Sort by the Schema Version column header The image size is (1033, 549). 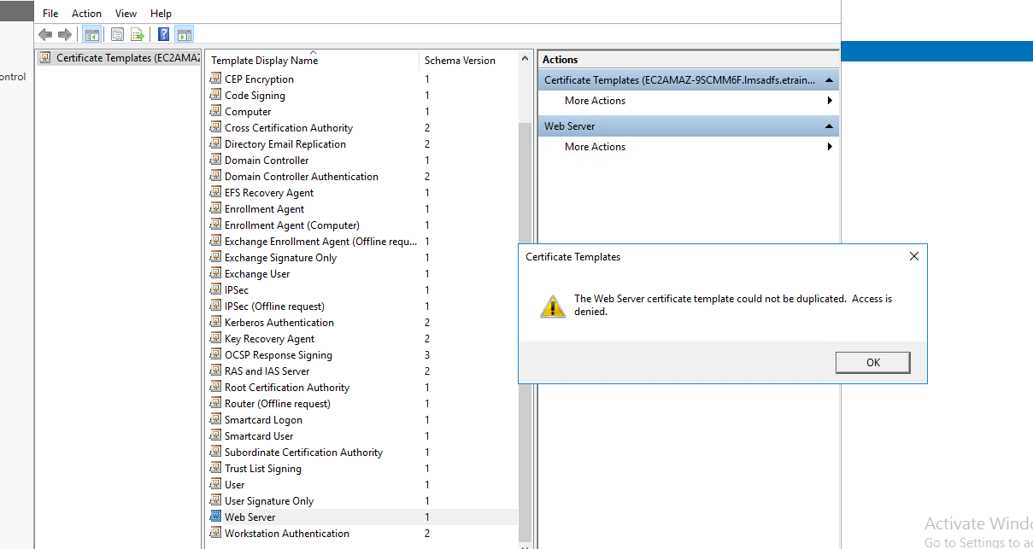[460, 61]
